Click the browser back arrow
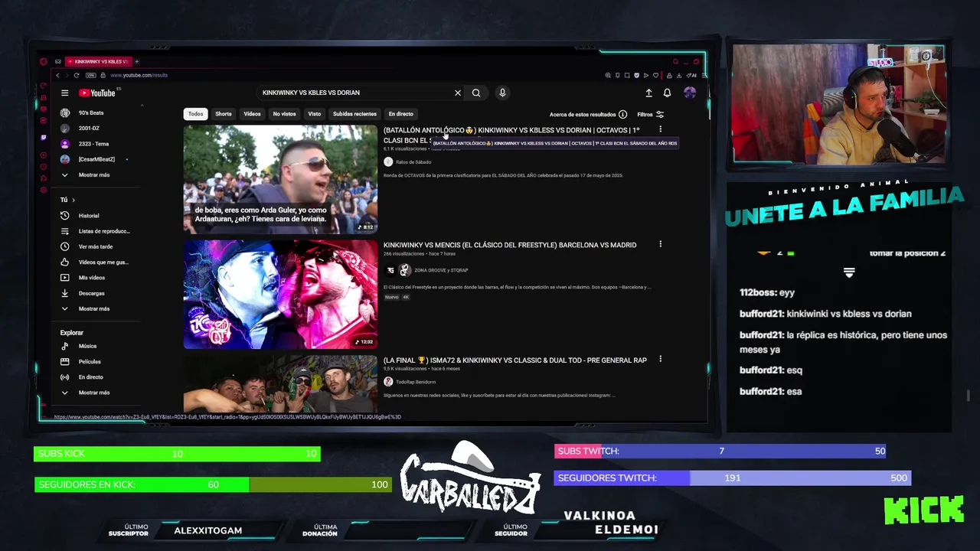980x551 pixels. [57, 75]
